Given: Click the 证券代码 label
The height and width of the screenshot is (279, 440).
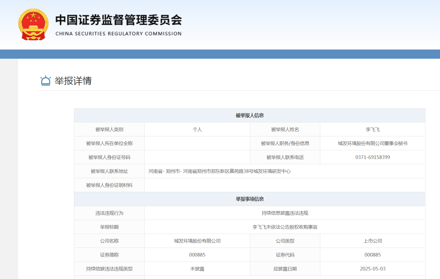Looking at the screenshot, I should coord(285,255).
